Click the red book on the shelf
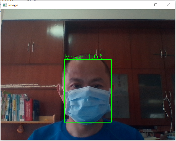The height and width of the screenshot is (141, 176). click(x=29, y=109)
